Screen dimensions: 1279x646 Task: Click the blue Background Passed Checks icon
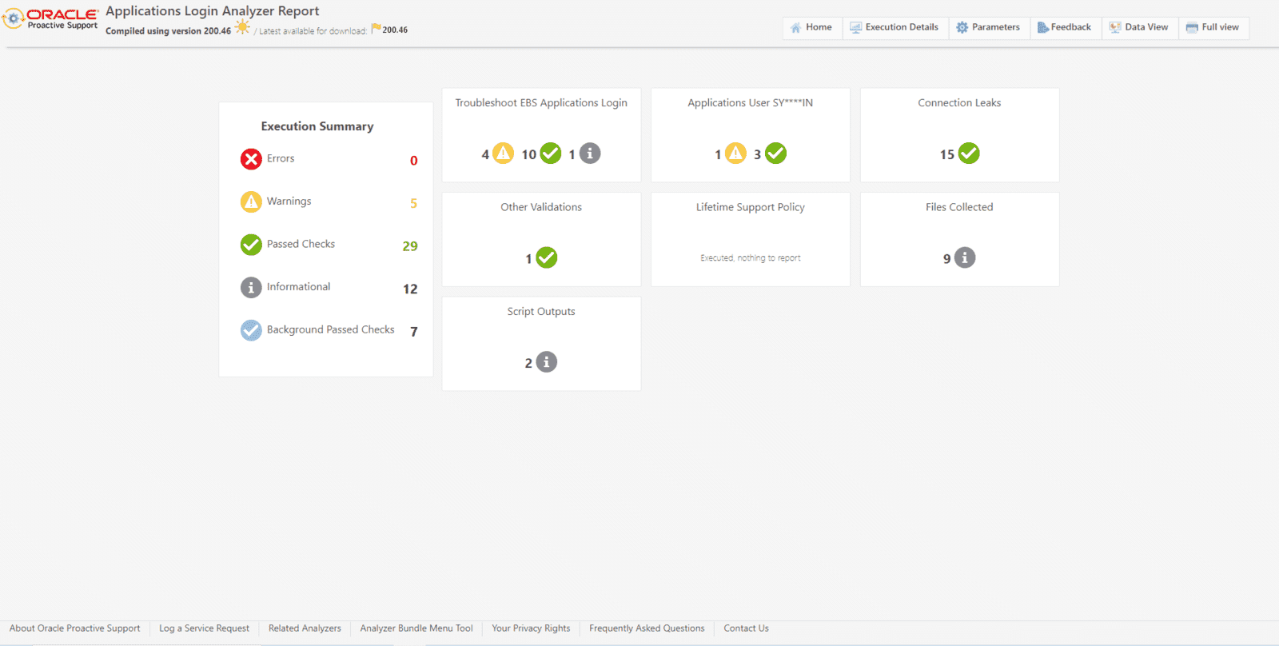251,330
